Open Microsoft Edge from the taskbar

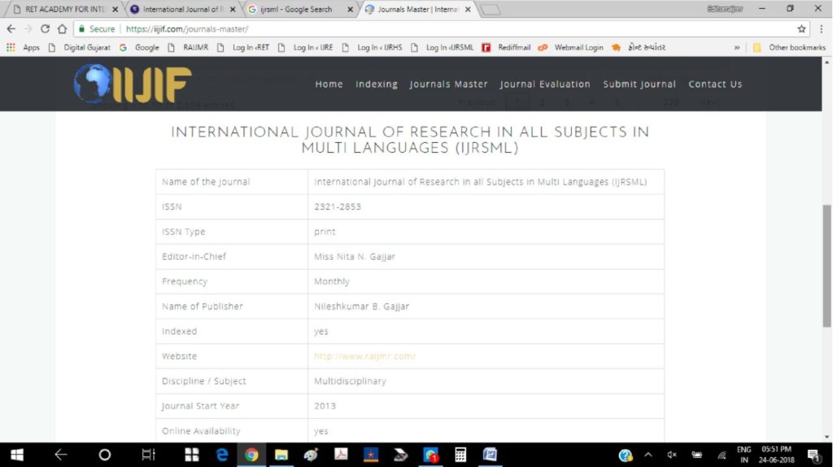coord(222,455)
